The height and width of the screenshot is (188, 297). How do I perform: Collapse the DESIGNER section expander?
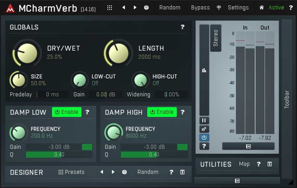[182, 172]
